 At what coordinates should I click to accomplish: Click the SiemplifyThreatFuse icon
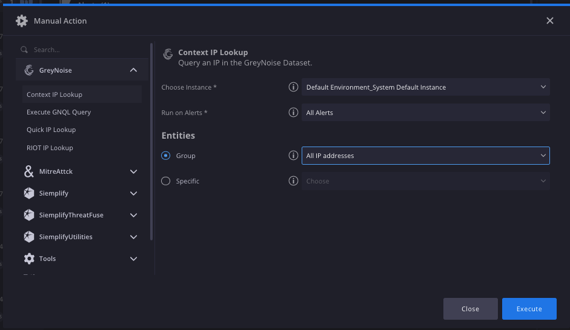[x=29, y=215]
